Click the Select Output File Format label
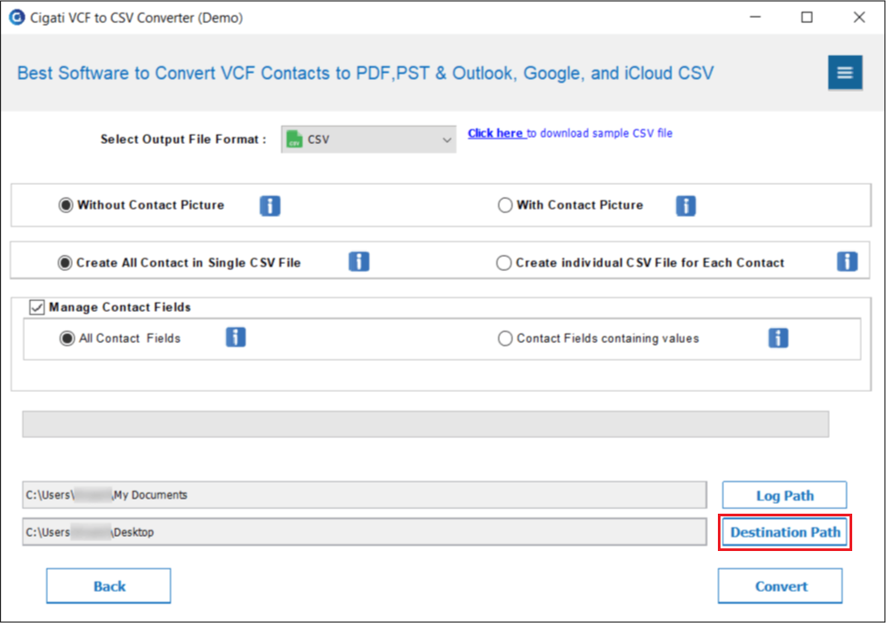Viewport: 886px width, 623px height. pyautogui.click(x=183, y=140)
